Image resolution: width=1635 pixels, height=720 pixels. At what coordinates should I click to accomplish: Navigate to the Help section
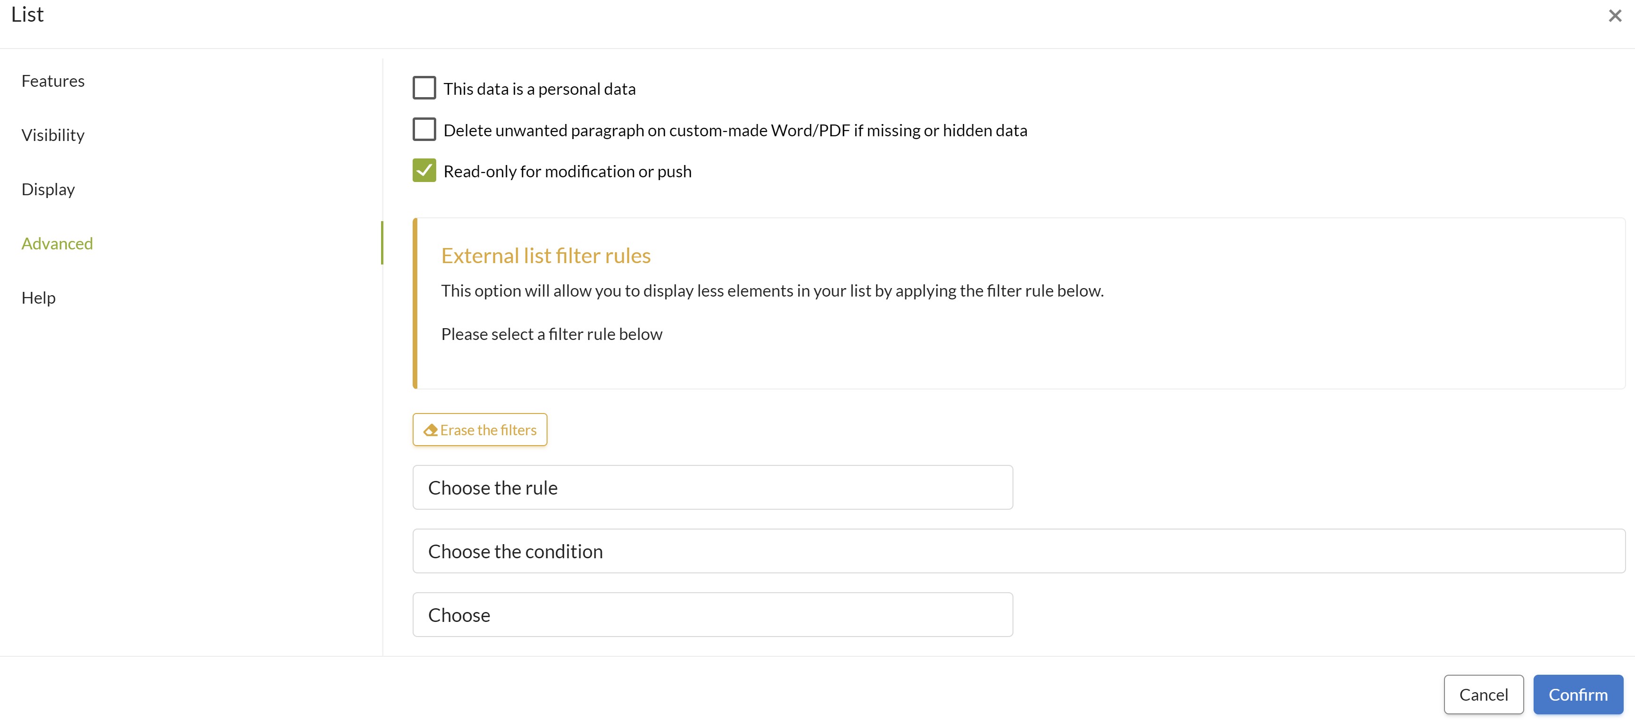39,297
